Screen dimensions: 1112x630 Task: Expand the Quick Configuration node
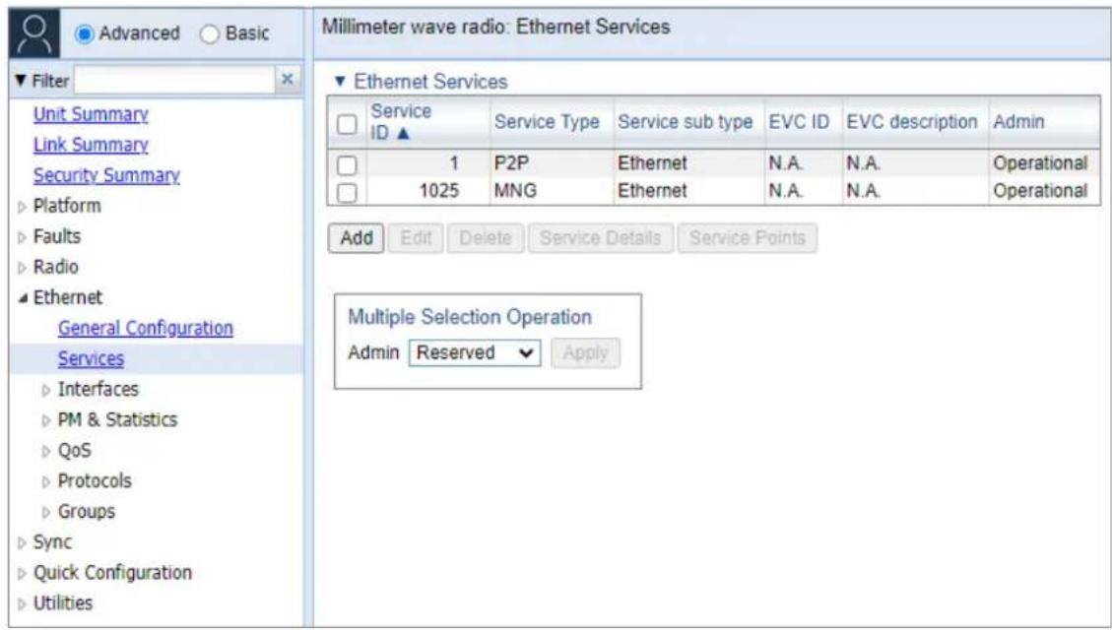point(22,573)
